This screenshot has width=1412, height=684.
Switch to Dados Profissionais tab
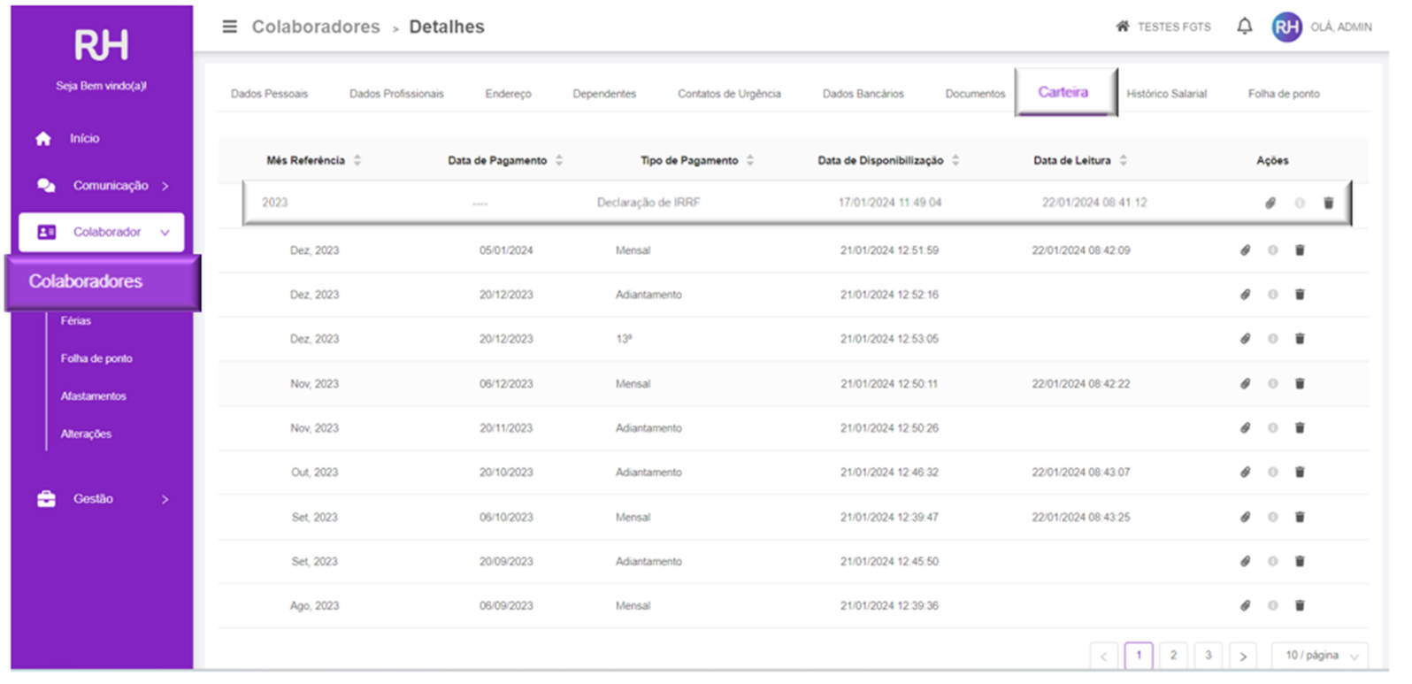click(396, 94)
